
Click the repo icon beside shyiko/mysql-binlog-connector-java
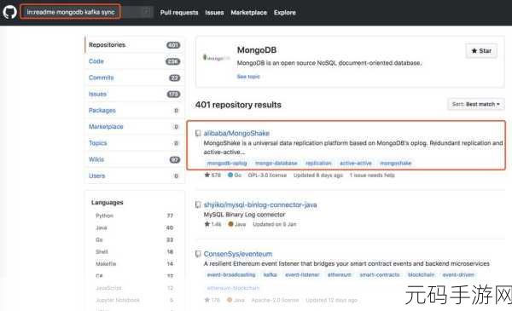tap(198, 204)
